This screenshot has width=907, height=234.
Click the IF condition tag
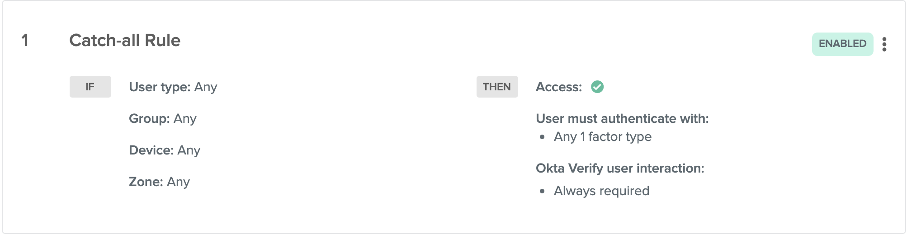pyautogui.click(x=90, y=87)
